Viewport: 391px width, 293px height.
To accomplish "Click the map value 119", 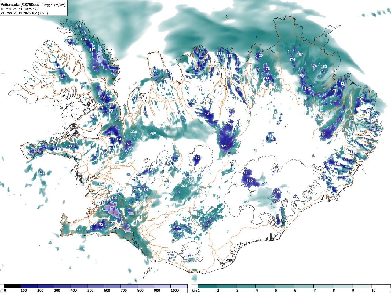I will (220, 54).
